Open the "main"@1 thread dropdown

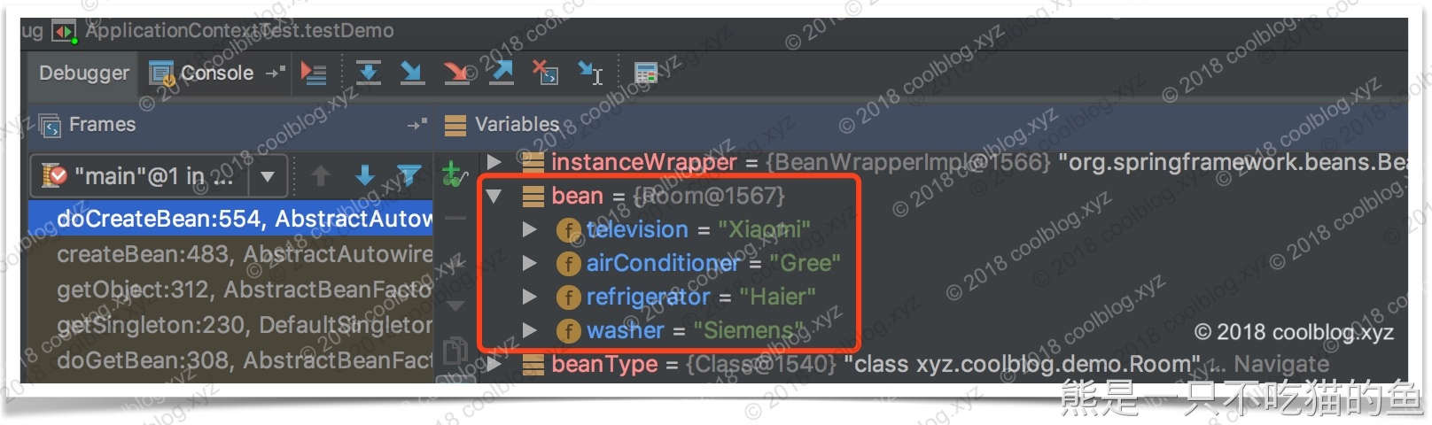click(157, 177)
